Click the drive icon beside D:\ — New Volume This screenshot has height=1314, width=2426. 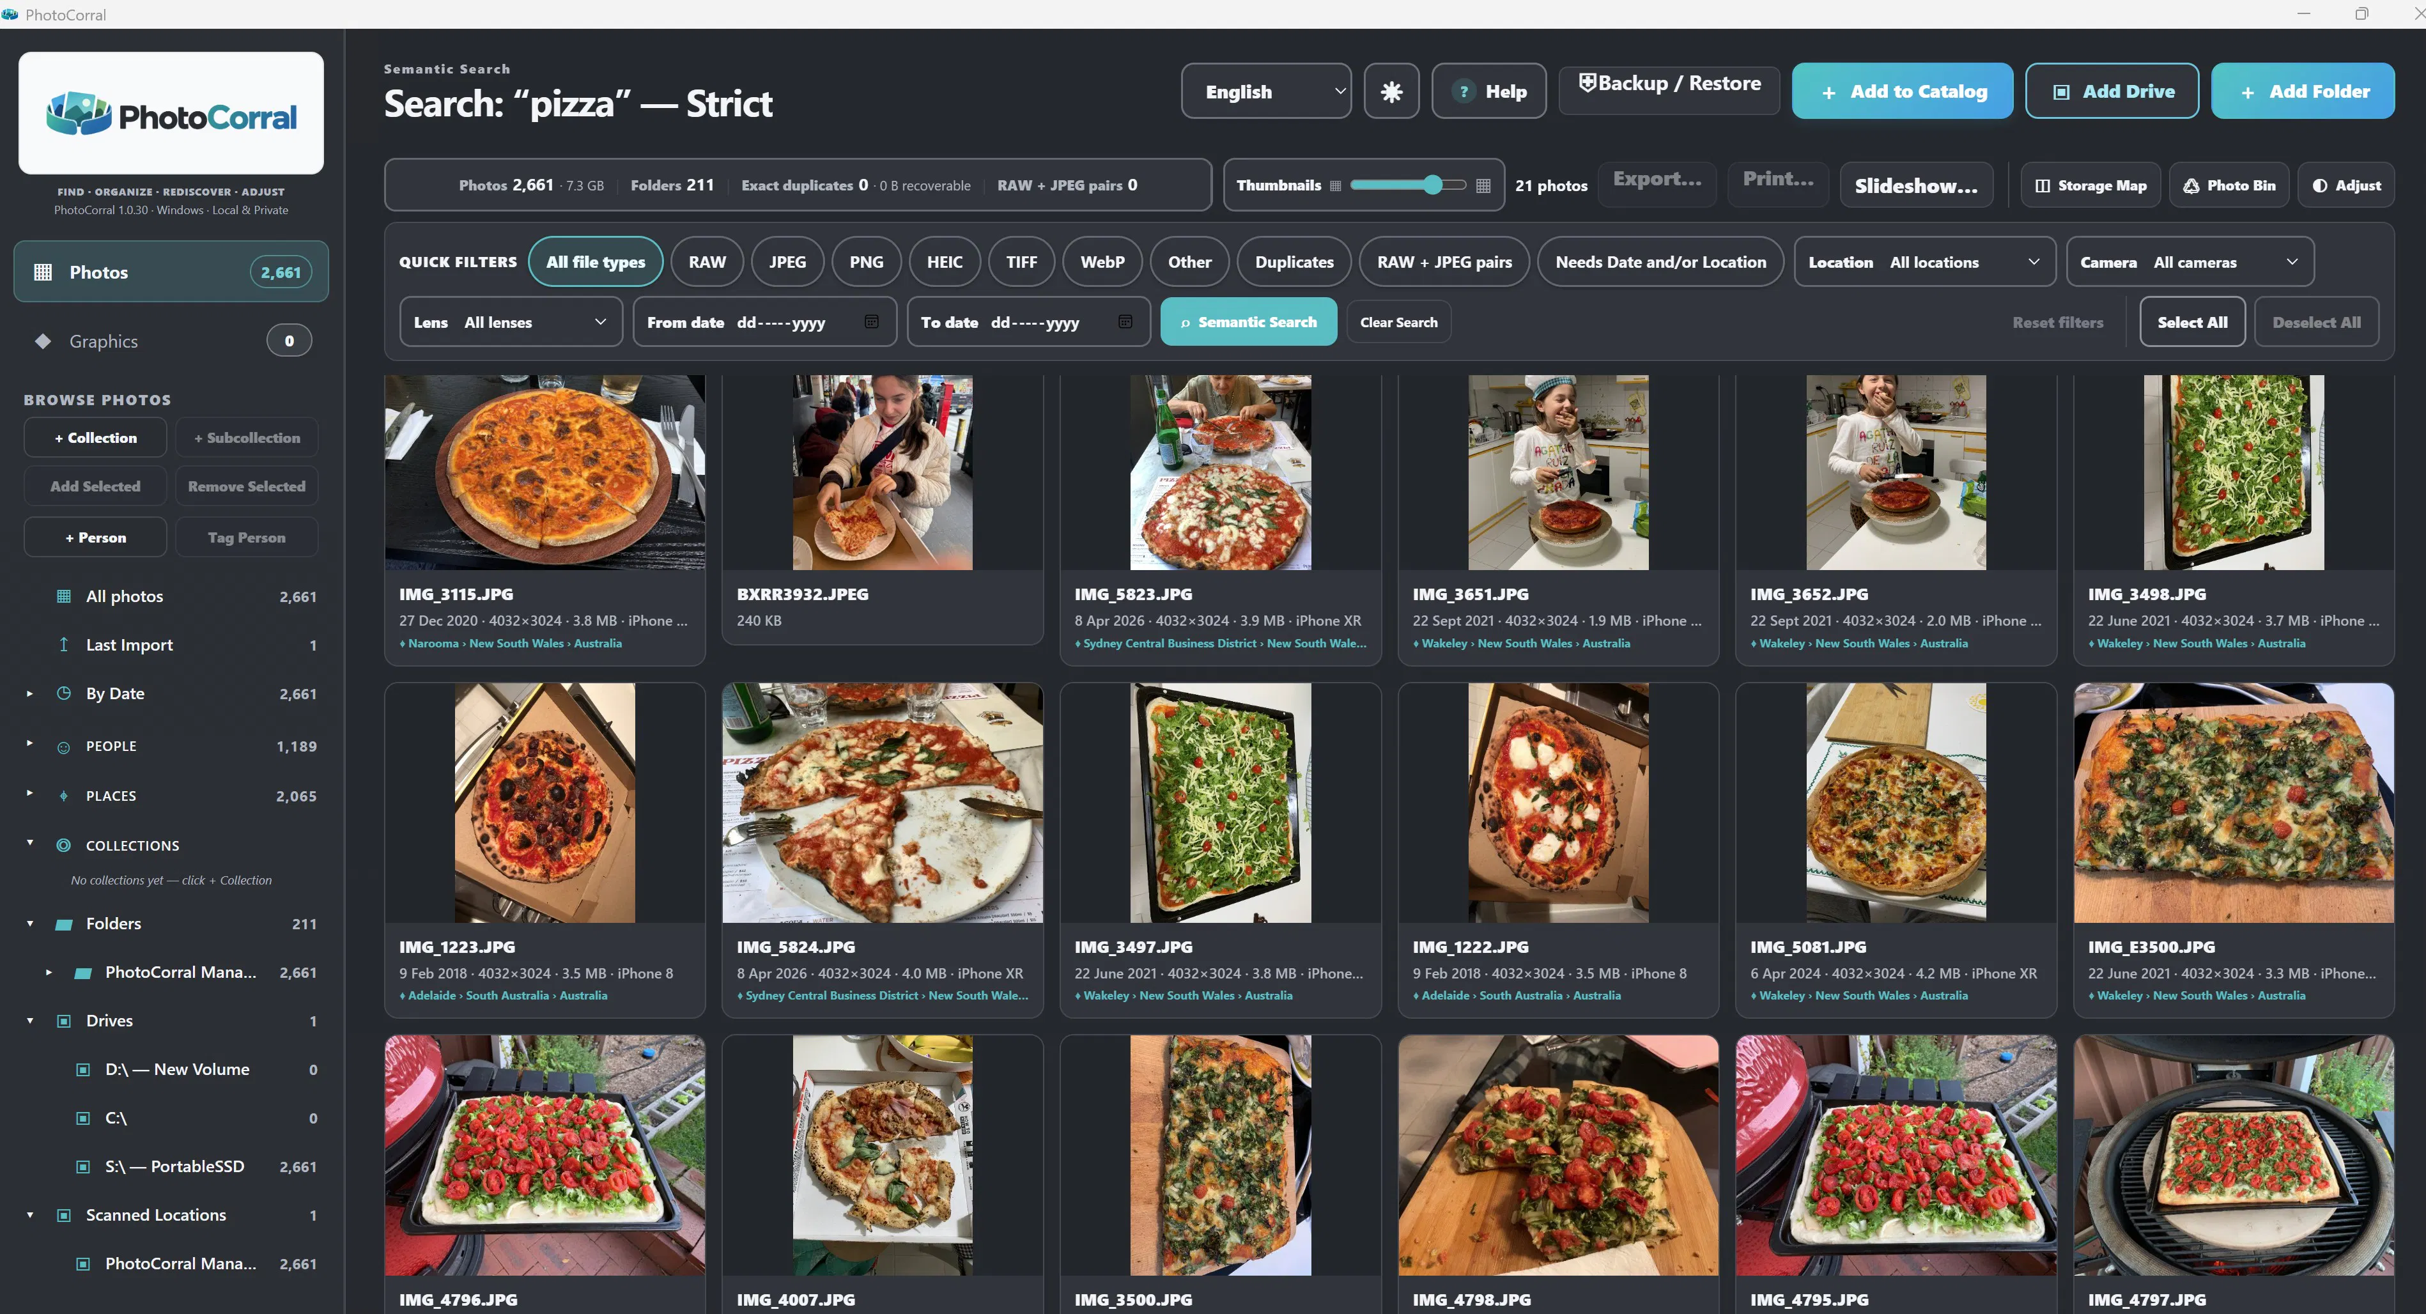pyautogui.click(x=83, y=1069)
